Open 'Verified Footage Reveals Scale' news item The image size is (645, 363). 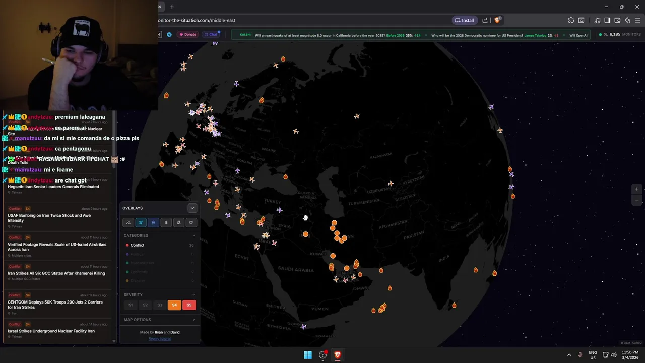click(x=58, y=247)
